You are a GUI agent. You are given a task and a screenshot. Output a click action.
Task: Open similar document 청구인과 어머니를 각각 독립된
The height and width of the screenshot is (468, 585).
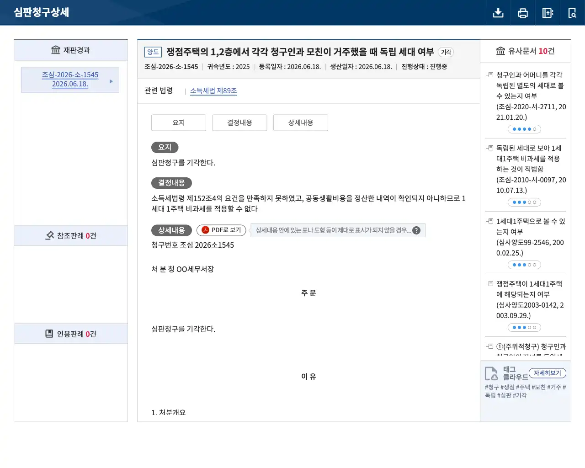pyautogui.click(x=531, y=96)
